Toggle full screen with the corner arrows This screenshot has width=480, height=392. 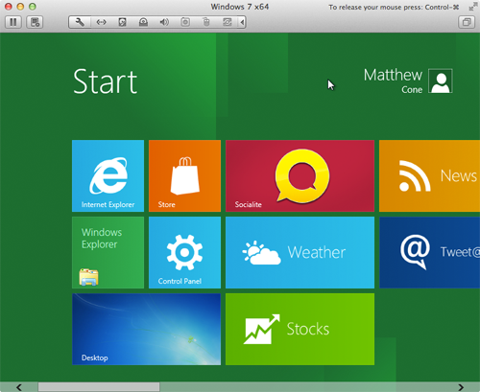click(x=473, y=7)
